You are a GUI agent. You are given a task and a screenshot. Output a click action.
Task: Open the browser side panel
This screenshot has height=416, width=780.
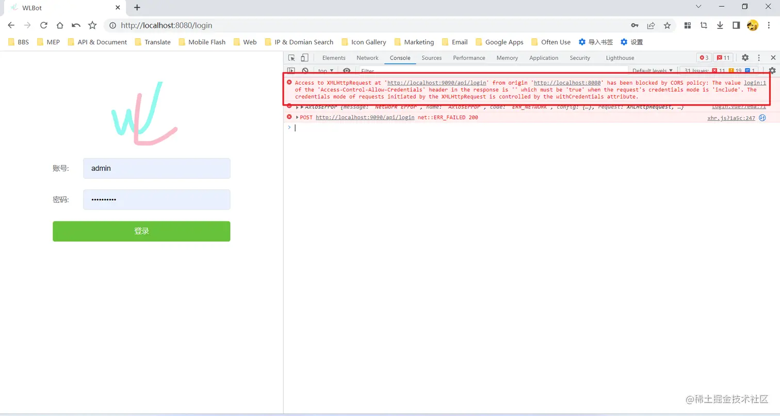coord(736,25)
